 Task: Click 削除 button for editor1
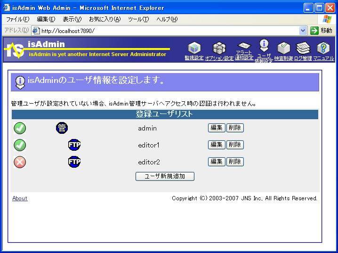[x=235, y=145]
